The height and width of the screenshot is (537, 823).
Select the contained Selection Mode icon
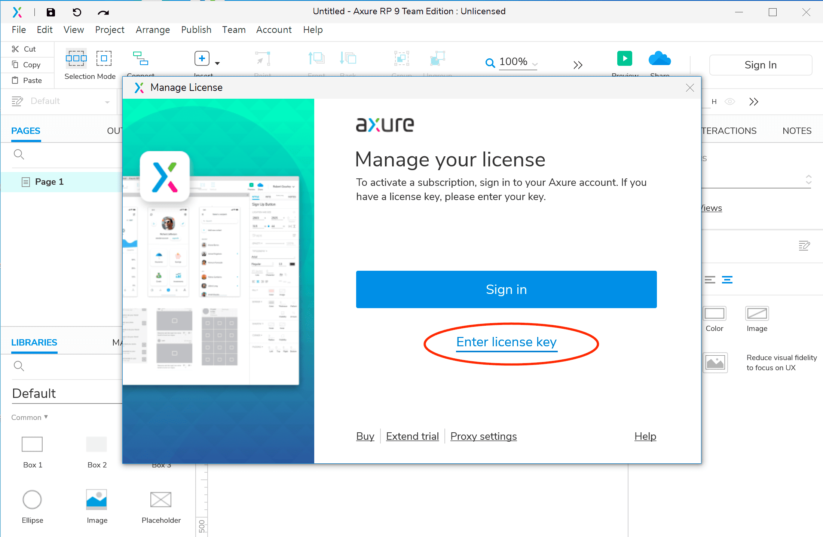(104, 58)
